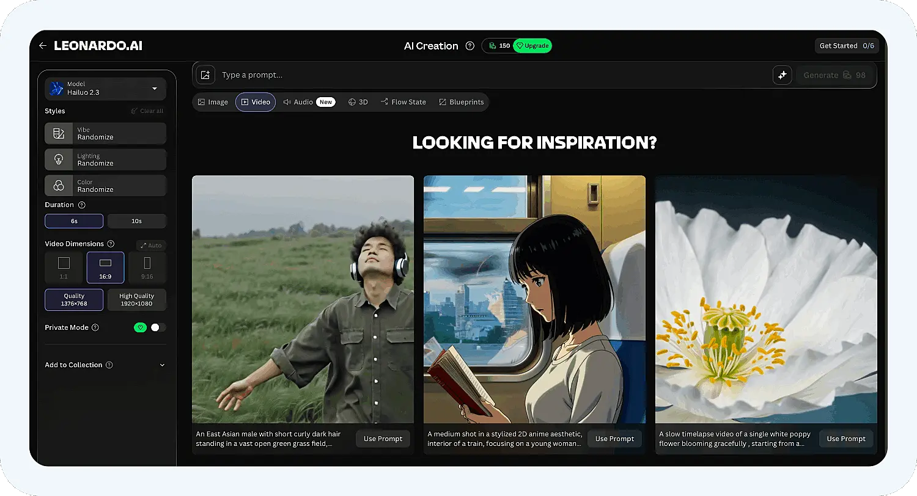Click the Add to Collection info icon

[109, 365]
